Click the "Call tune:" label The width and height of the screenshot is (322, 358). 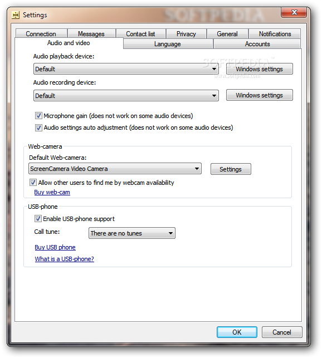click(47, 232)
